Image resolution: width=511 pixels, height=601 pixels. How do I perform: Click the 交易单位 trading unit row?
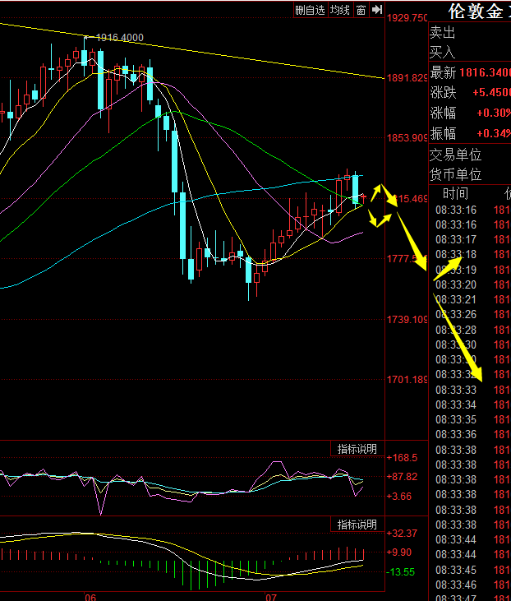[x=468, y=155]
